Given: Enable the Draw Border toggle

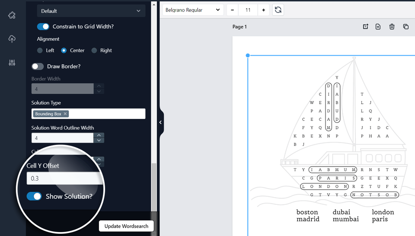Looking at the screenshot, I should click(38, 67).
